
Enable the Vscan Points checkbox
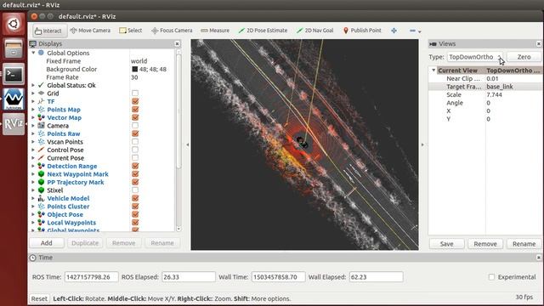tap(135, 142)
